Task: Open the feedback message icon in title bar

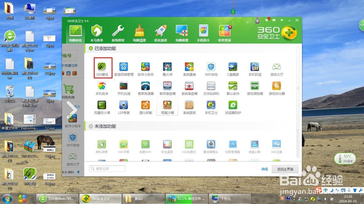Action: pyautogui.click(x=274, y=20)
